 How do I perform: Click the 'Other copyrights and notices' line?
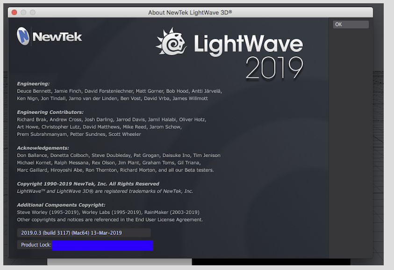110,219
